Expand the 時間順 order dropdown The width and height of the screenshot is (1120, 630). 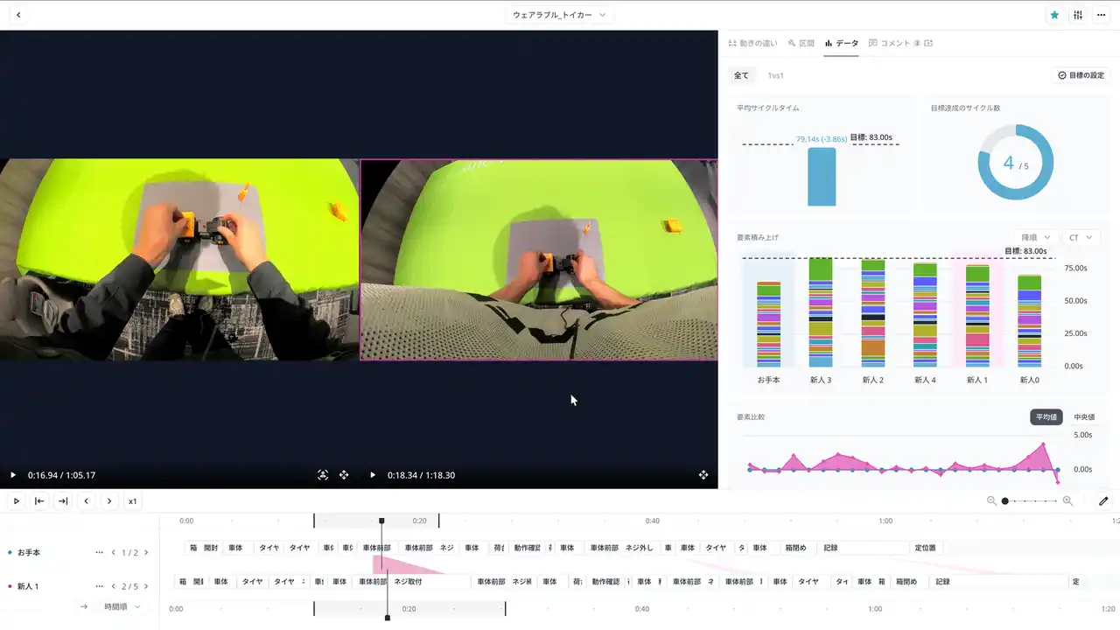pyautogui.click(x=122, y=606)
